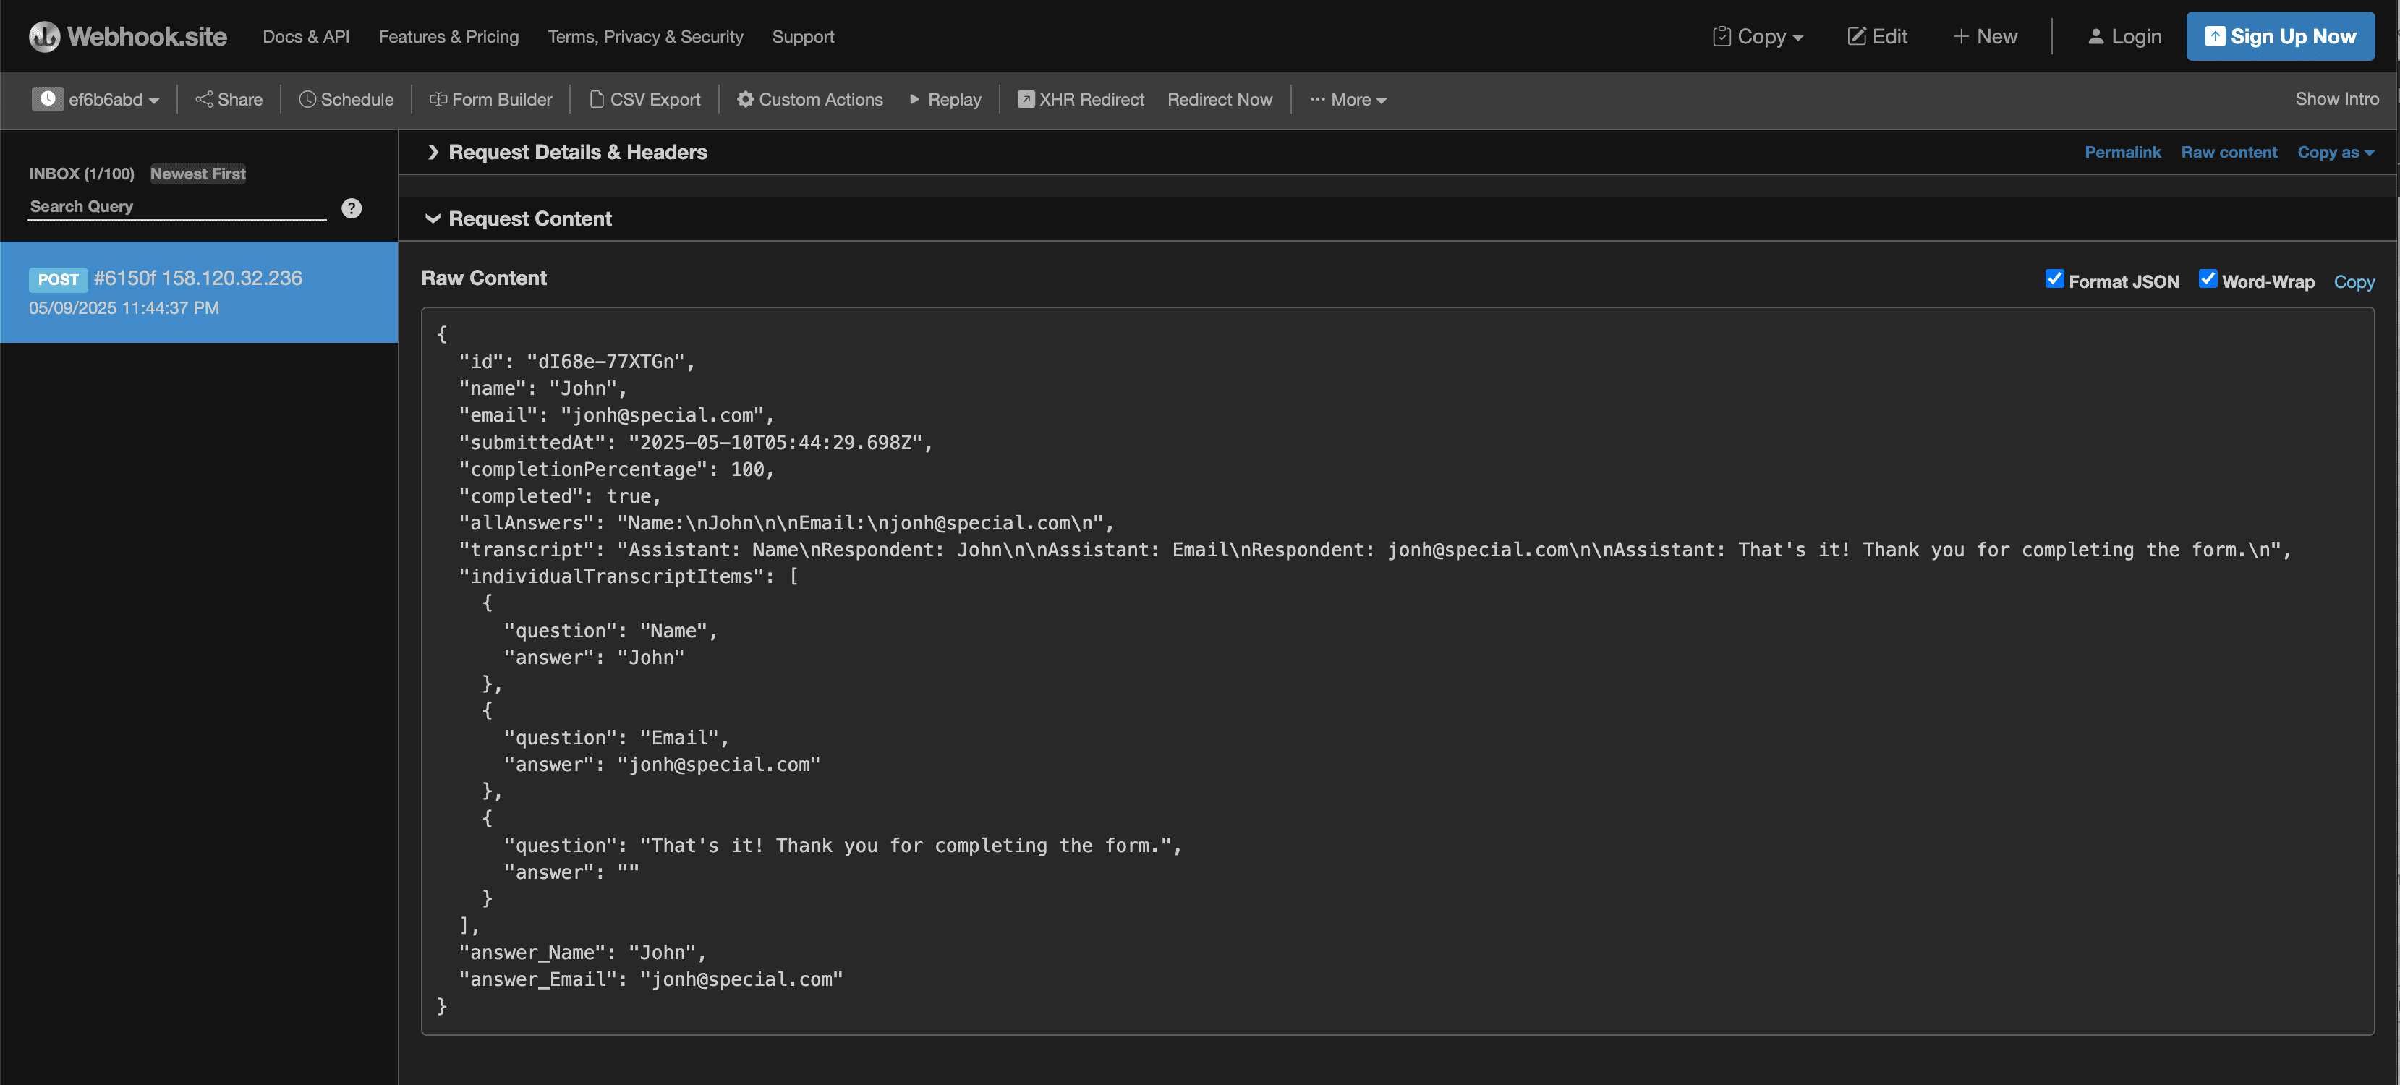Replay the selected request

(945, 98)
